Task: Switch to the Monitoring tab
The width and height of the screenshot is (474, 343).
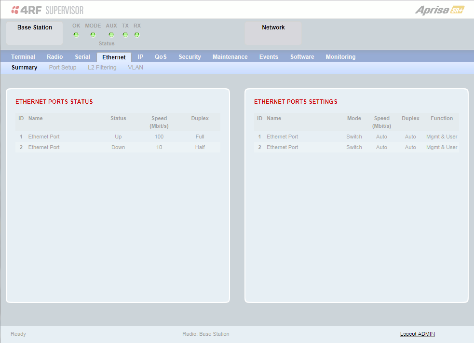Action: pyautogui.click(x=341, y=57)
